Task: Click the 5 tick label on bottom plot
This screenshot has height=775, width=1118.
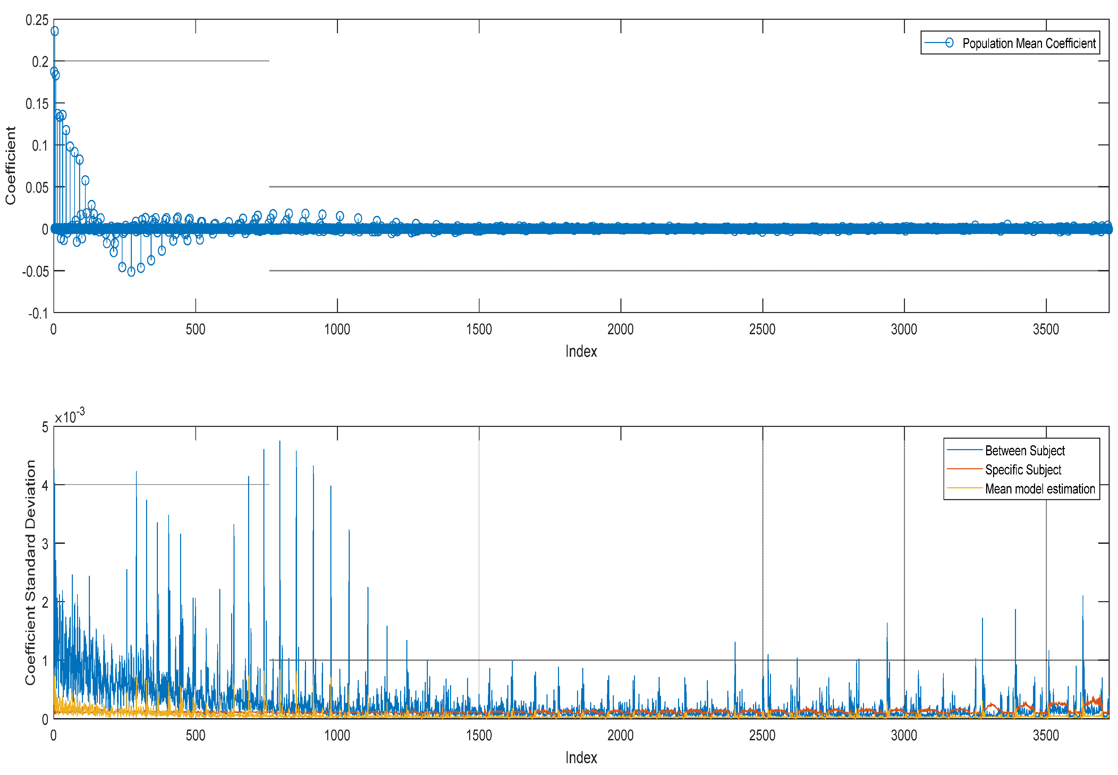Action: 45,427
